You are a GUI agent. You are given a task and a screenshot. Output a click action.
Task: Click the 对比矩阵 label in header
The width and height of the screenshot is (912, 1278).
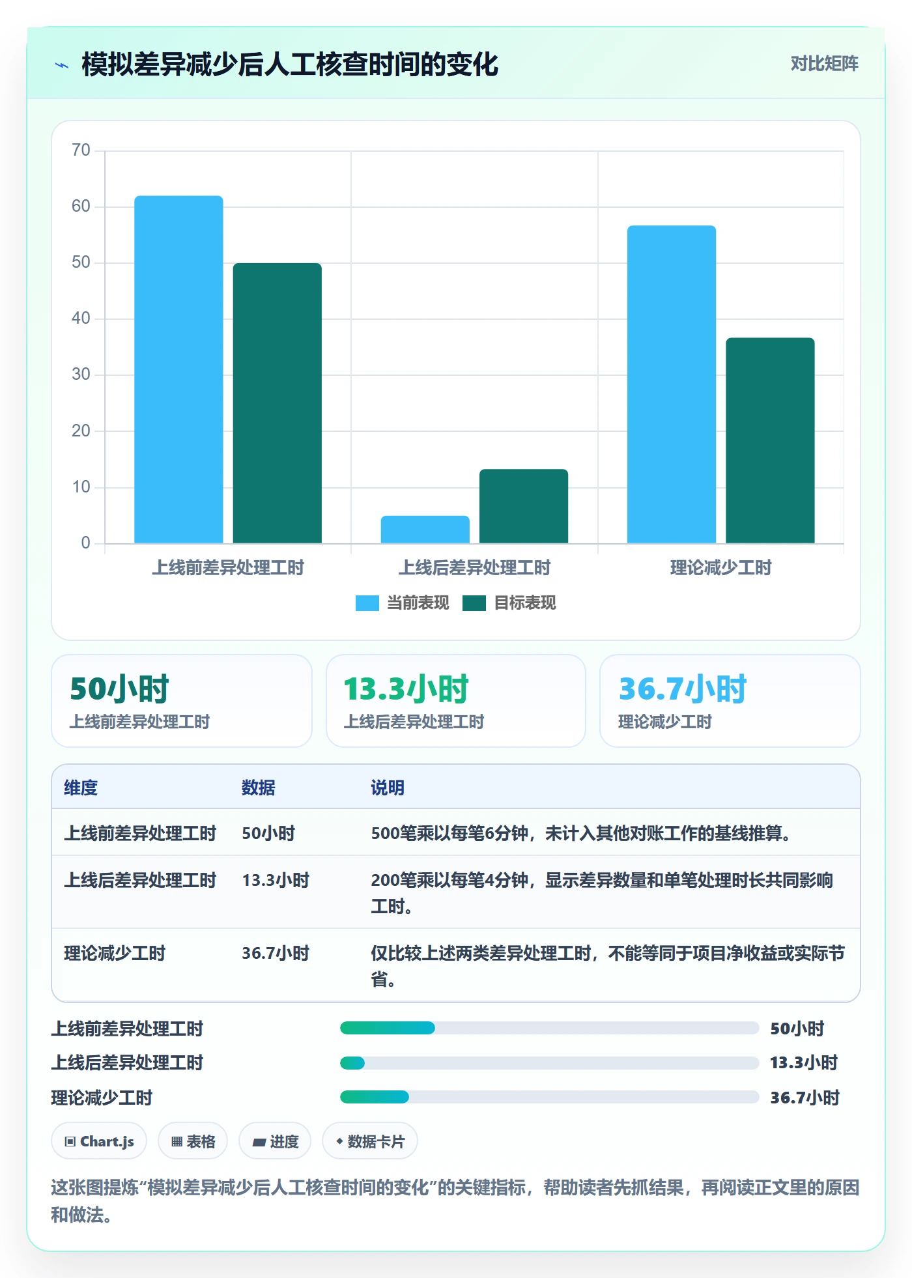[x=824, y=64]
